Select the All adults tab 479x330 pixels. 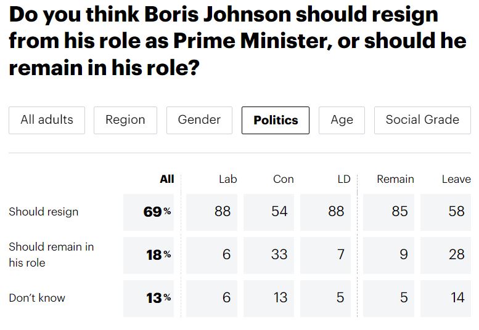pyautogui.click(x=47, y=120)
